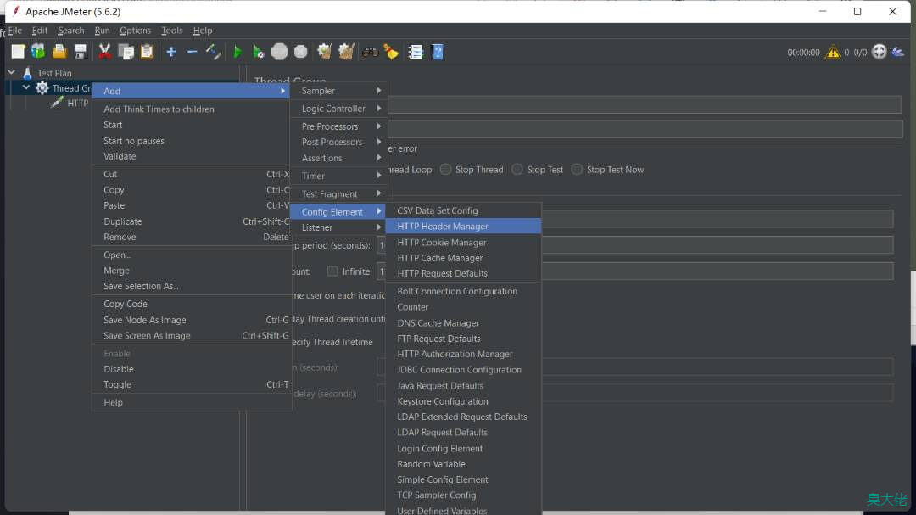This screenshot has width=916, height=515.
Task: Click the Toggle enable/disable icon
Action: point(213,52)
